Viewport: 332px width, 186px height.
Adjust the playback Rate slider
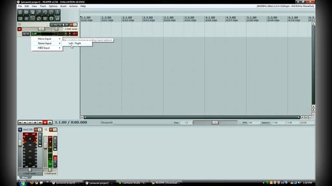pos(215,122)
